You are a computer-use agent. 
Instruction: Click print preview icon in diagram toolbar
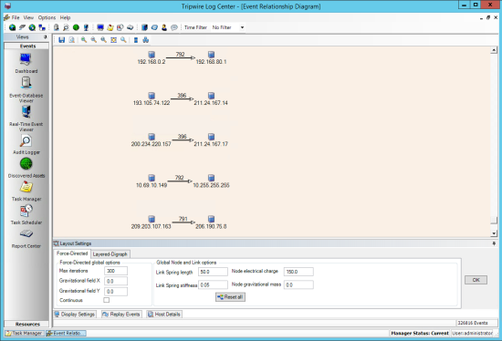(x=72, y=40)
